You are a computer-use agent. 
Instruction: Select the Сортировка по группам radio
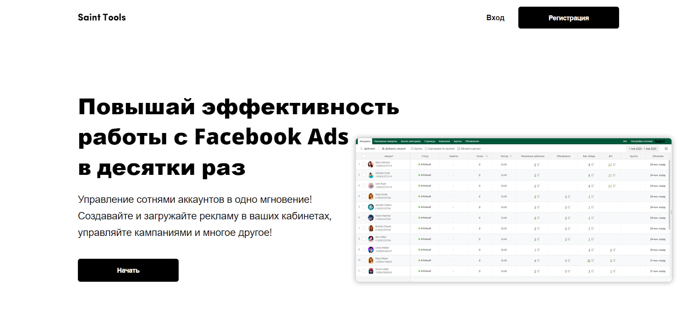click(x=426, y=149)
